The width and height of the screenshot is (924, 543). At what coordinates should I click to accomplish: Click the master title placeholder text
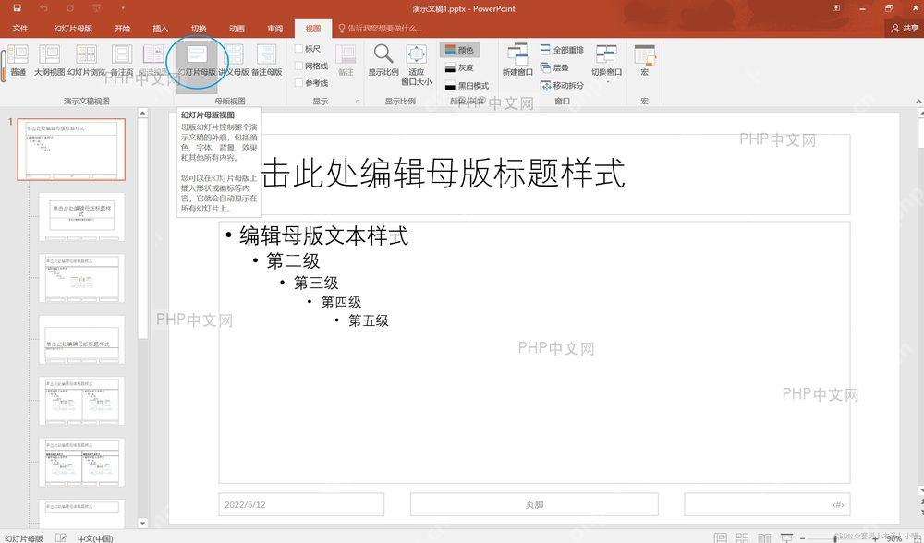[x=443, y=174]
